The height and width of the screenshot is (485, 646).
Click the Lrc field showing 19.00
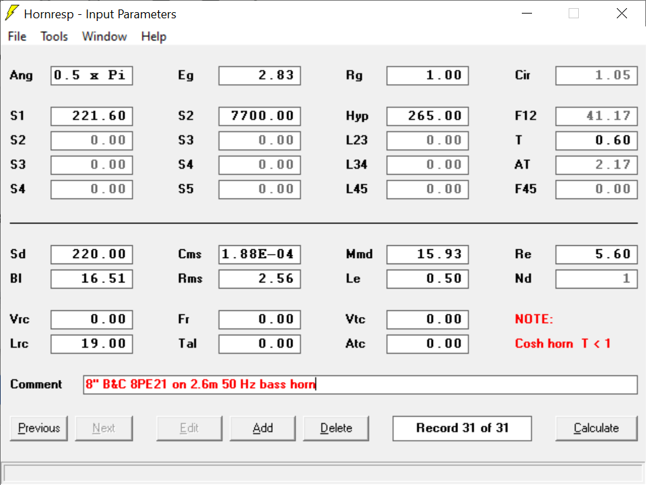point(92,343)
